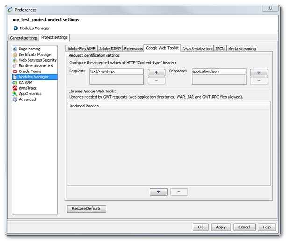
Task: Click the dynaTrace icon
Action: click(x=15, y=88)
